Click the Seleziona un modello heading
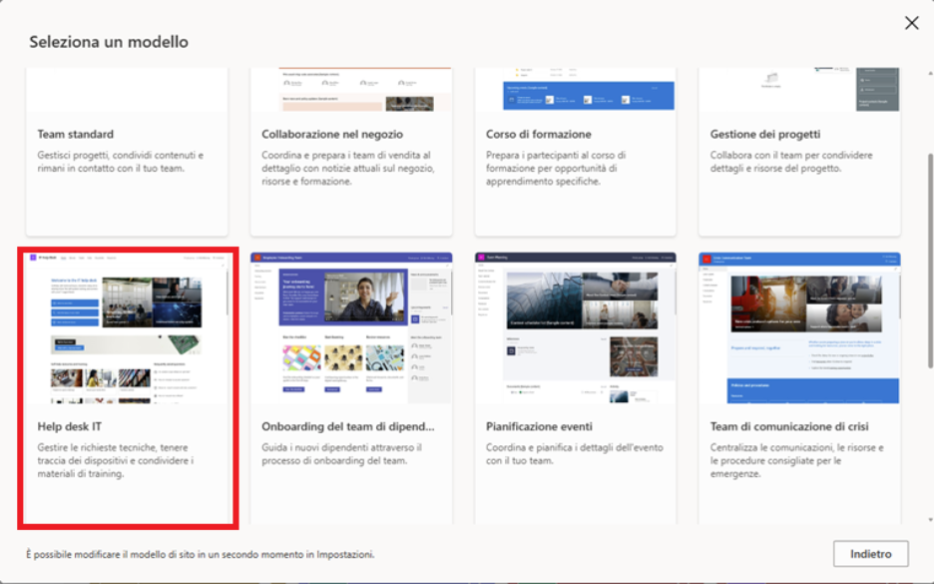 109,42
